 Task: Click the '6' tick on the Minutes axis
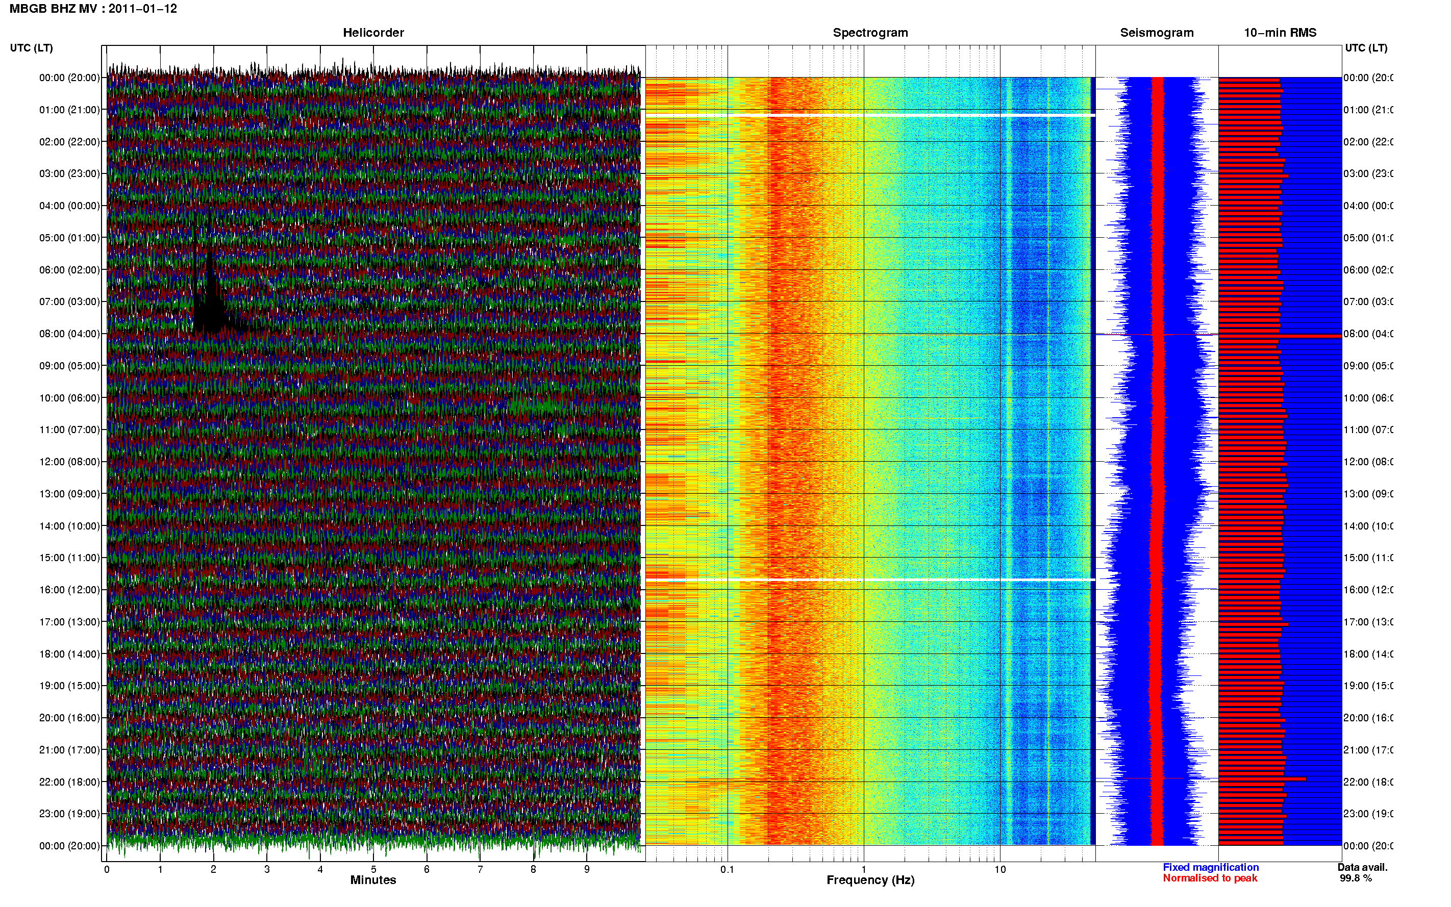point(427,869)
